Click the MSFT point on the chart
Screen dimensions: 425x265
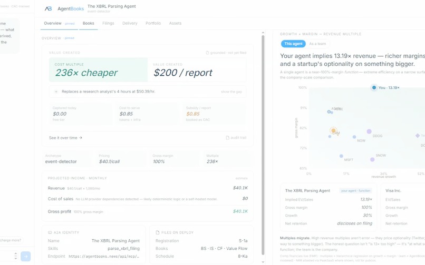coord(341,156)
